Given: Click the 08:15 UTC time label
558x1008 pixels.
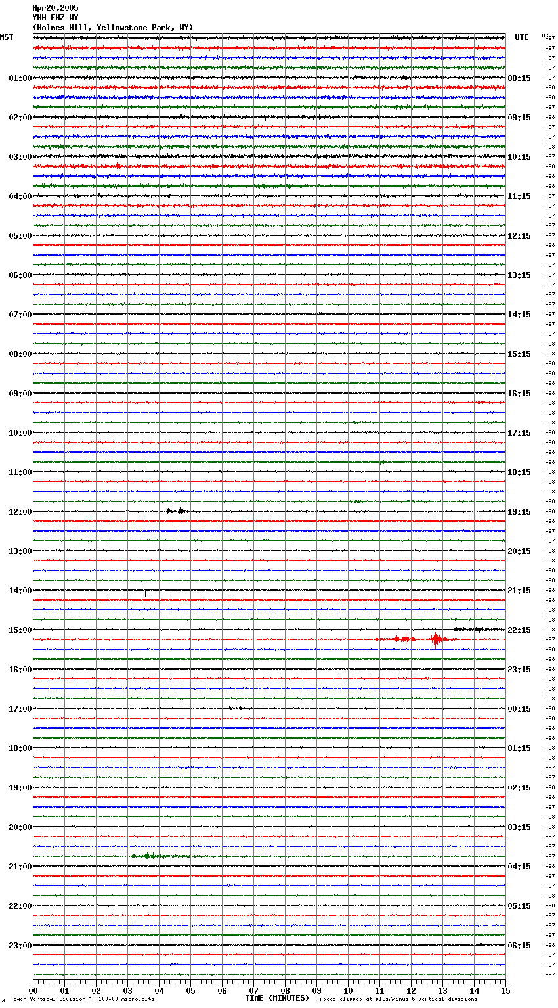Looking at the screenshot, I should (519, 78).
